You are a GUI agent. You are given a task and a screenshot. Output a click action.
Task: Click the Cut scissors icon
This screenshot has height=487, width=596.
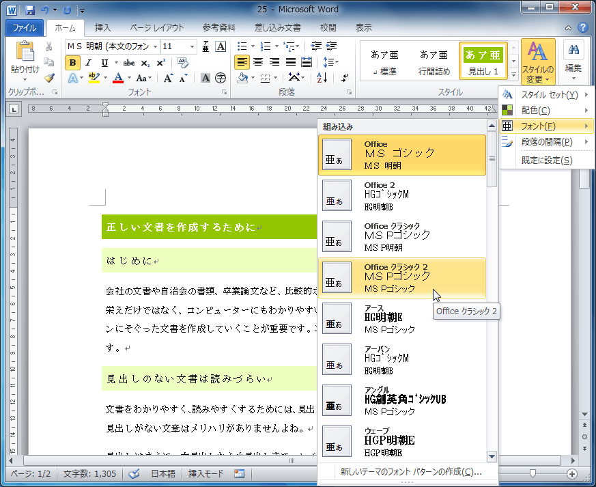[48, 46]
